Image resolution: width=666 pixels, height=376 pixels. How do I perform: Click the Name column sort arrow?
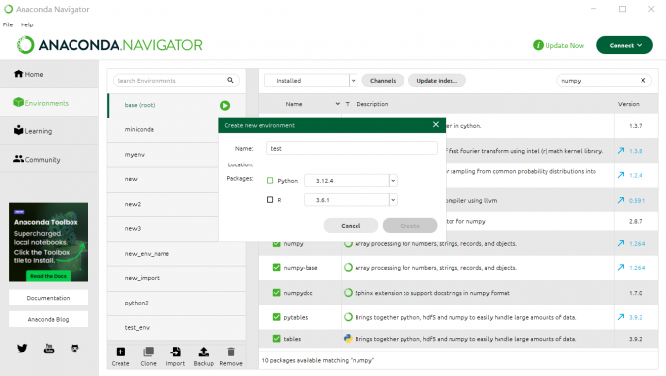337,104
